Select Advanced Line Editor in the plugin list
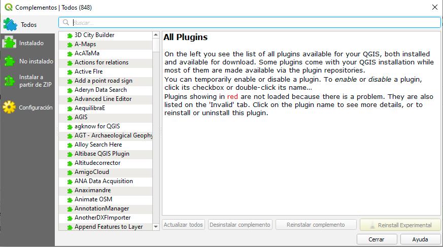Image resolution: width=443 pixels, height=247 pixels. tap(106, 99)
